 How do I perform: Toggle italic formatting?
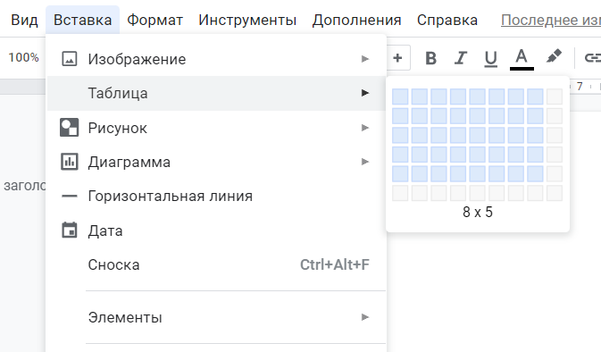(x=460, y=58)
